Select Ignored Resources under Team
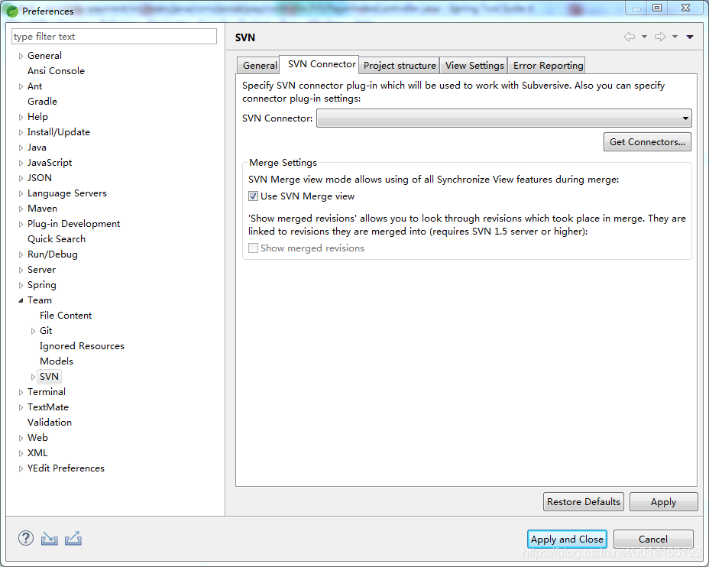Screen dimensions: 709x567 (x=82, y=346)
